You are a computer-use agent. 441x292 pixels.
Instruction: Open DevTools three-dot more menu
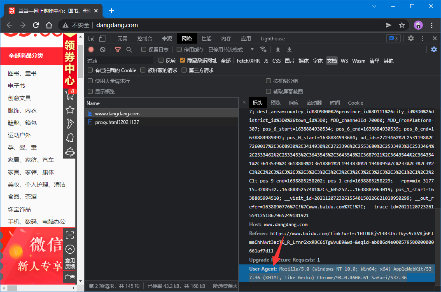422,38
